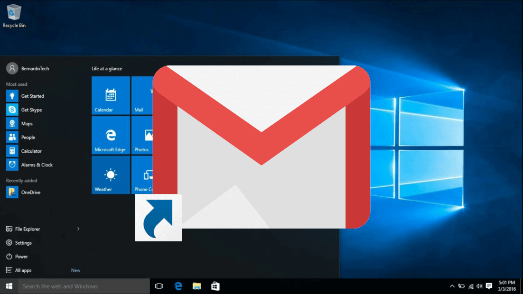Open File Explorer from the taskbar
Viewport: 523px width, 294px height.
pos(197,286)
